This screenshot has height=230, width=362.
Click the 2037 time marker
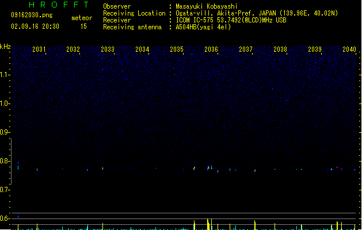pos(246,49)
